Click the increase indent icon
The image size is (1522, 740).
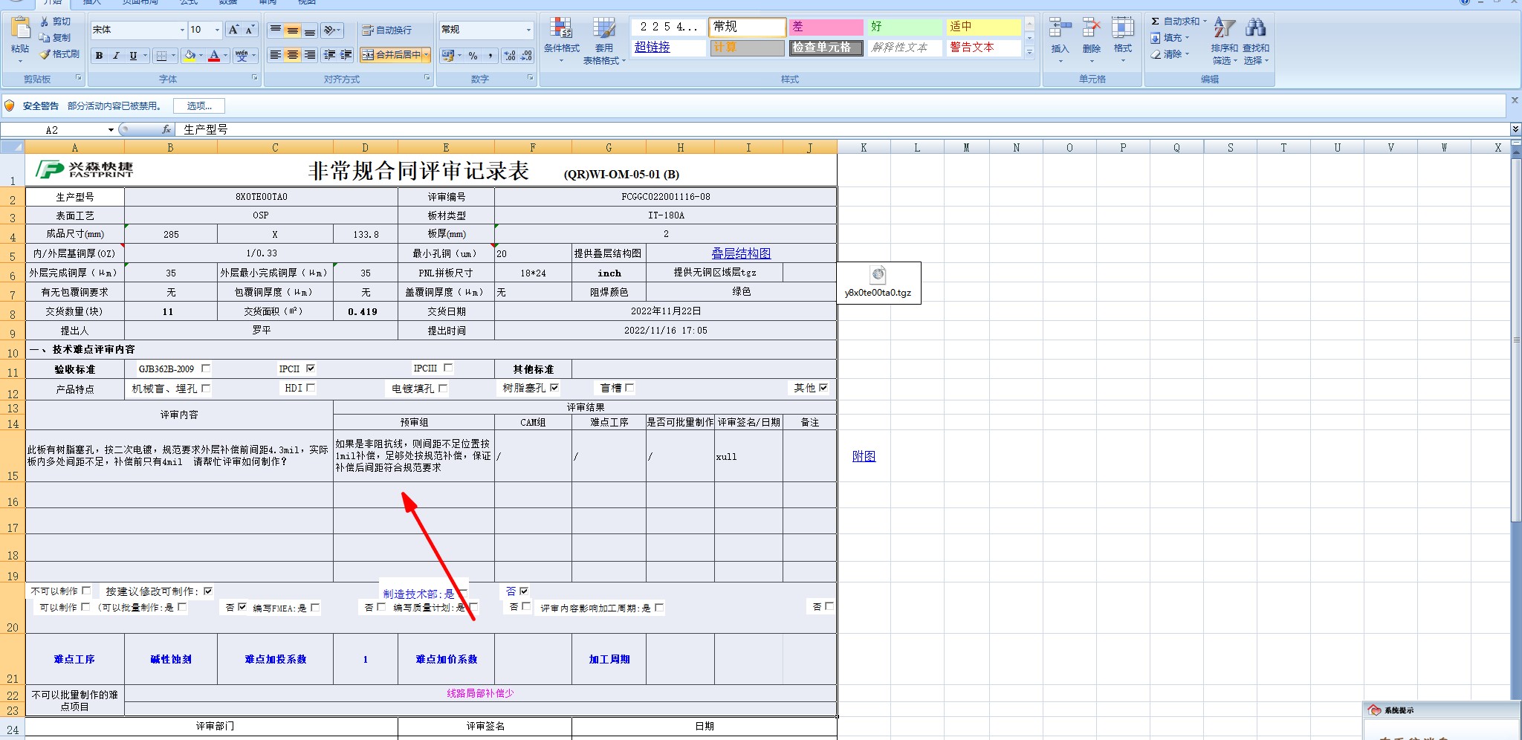tap(346, 55)
